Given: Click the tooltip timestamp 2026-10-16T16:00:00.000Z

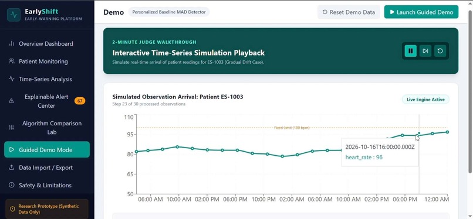Looking at the screenshot, I should (380, 147).
